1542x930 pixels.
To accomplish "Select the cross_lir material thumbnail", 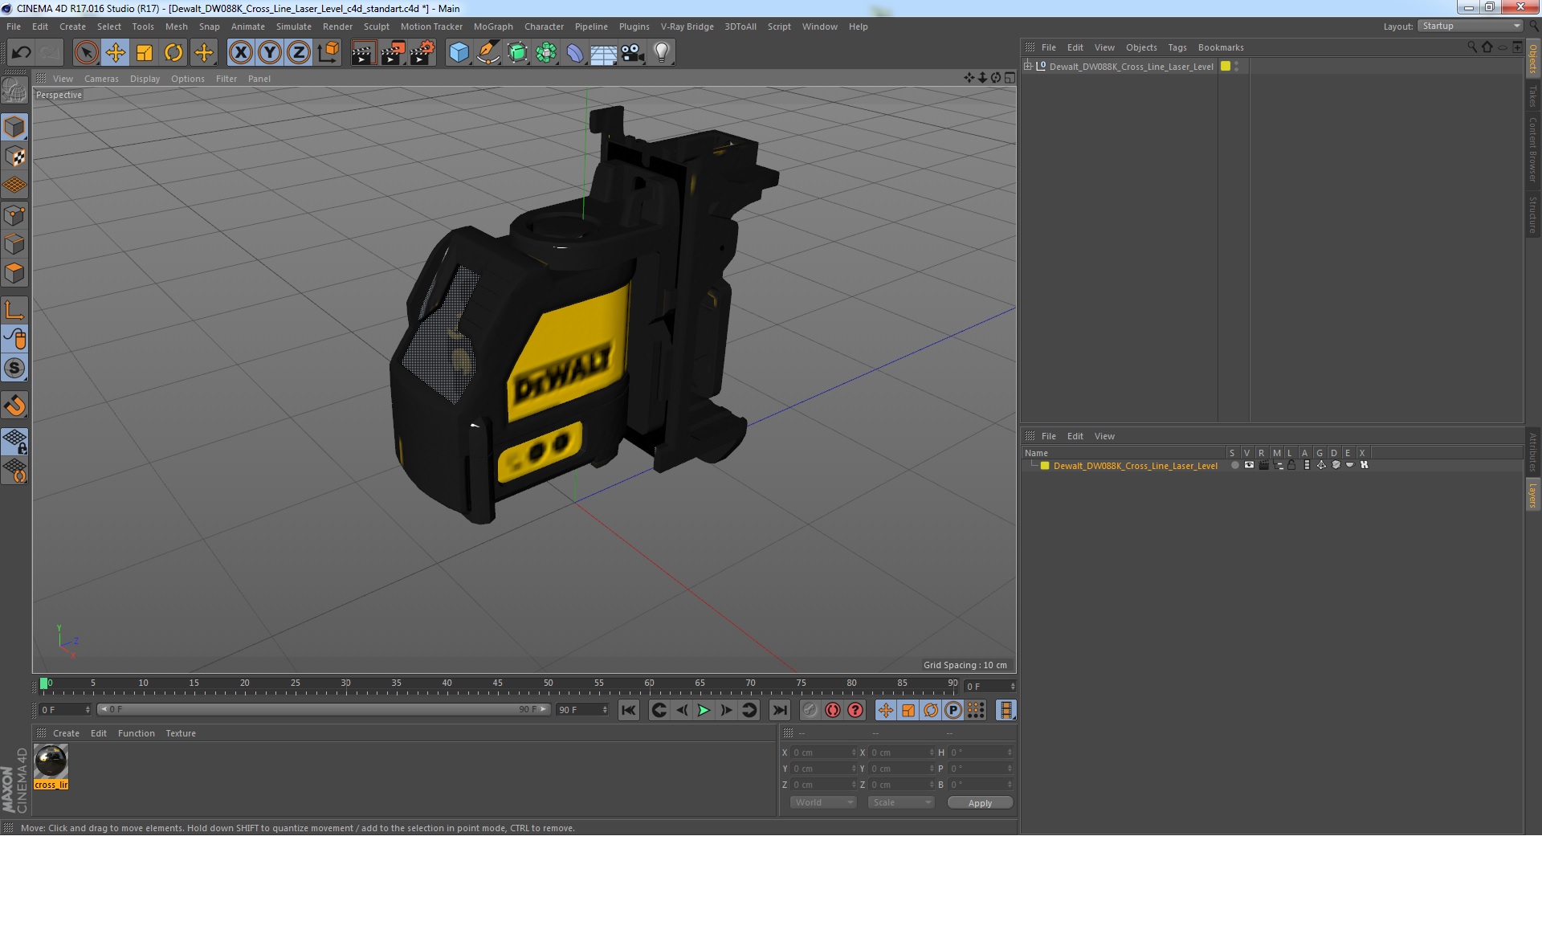I will (x=51, y=761).
